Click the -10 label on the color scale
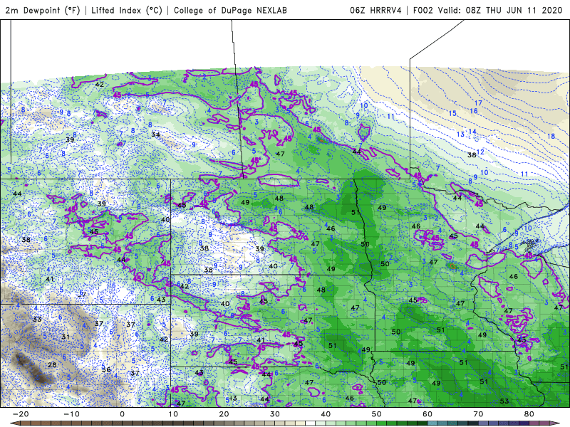Image resolution: width=570 pixels, height=427 pixels. (x=71, y=414)
